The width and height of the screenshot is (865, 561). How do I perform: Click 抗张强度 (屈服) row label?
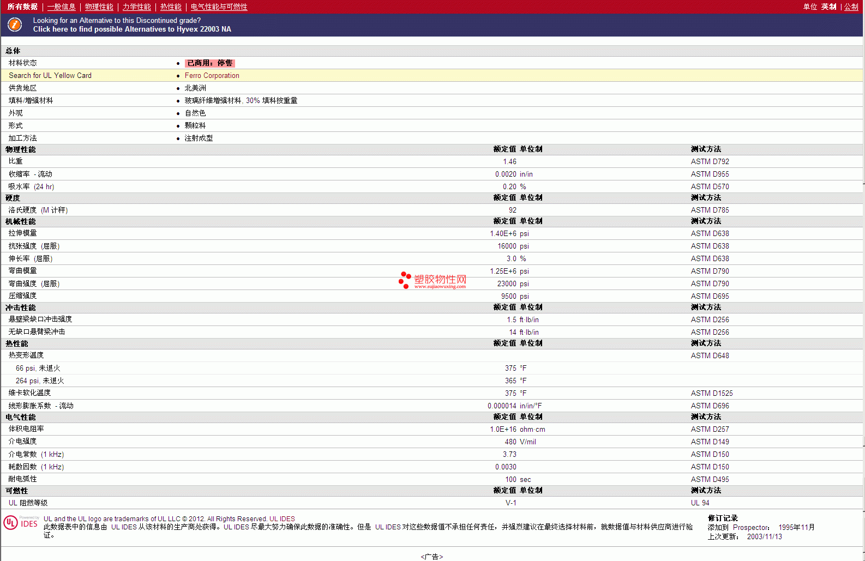pyautogui.click(x=34, y=246)
